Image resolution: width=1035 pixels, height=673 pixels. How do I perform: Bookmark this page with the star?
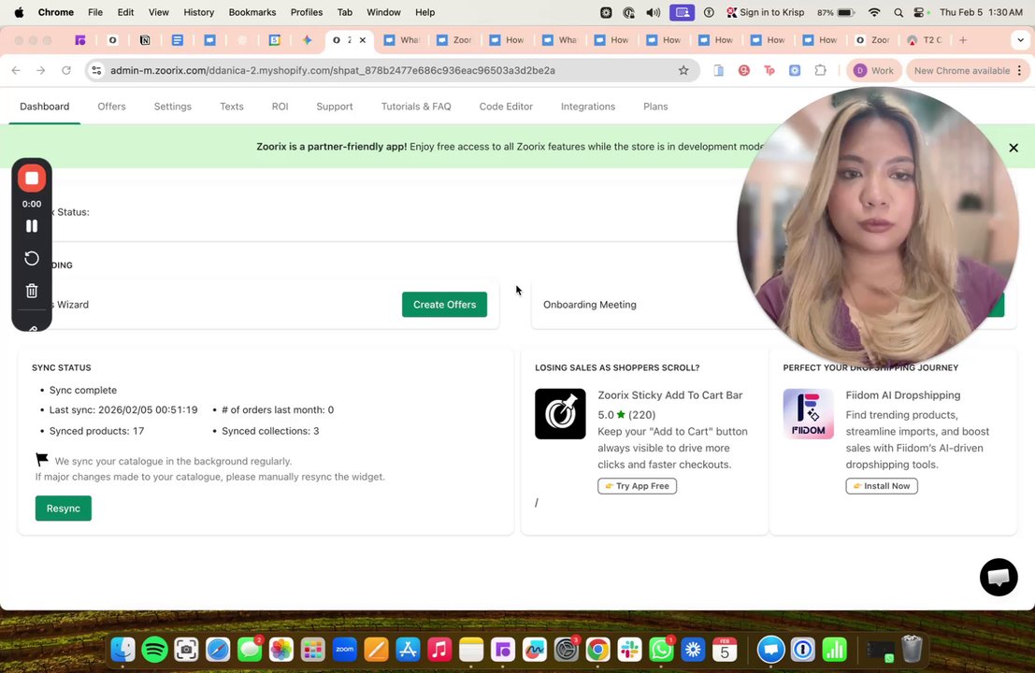point(683,70)
